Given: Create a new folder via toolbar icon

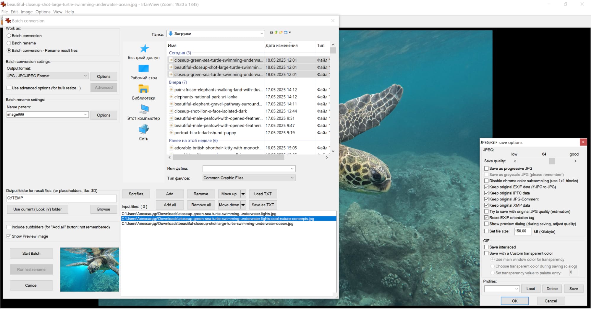Looking at the screenshot, I should (281, 32).
